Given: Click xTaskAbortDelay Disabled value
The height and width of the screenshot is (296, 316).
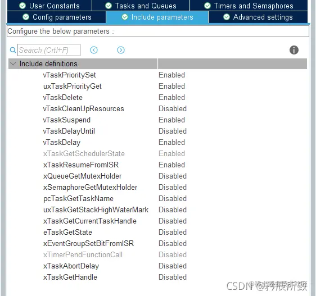Looking at the screenshot, I should [x=173, y=266].
